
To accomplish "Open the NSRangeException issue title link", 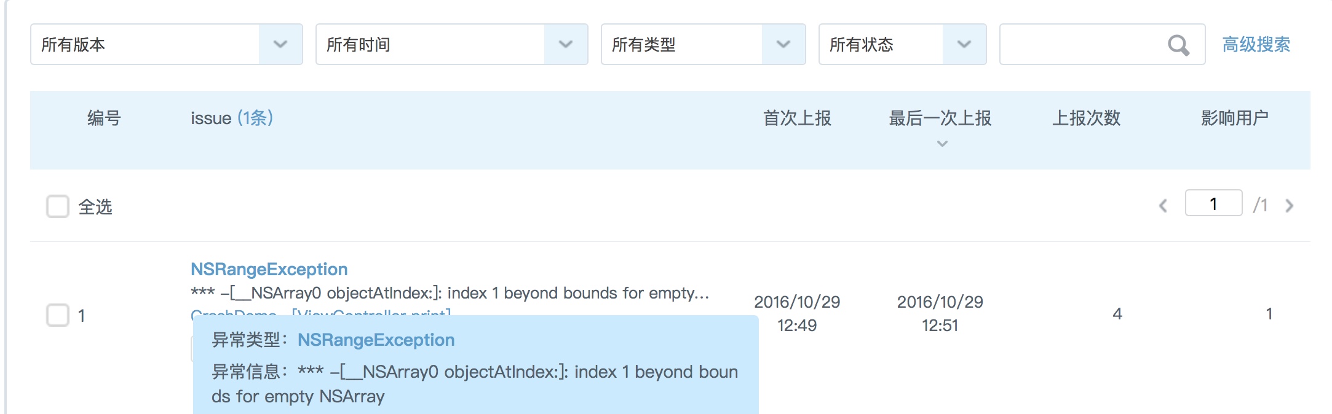I will 269,269.
